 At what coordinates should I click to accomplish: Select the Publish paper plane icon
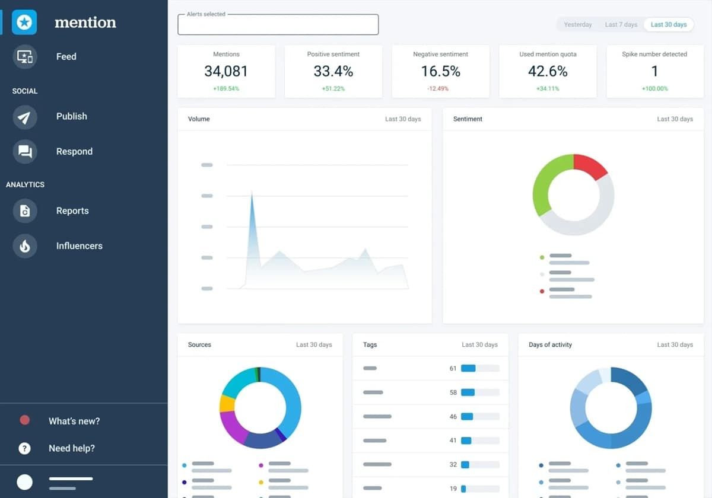pos(25,117)
